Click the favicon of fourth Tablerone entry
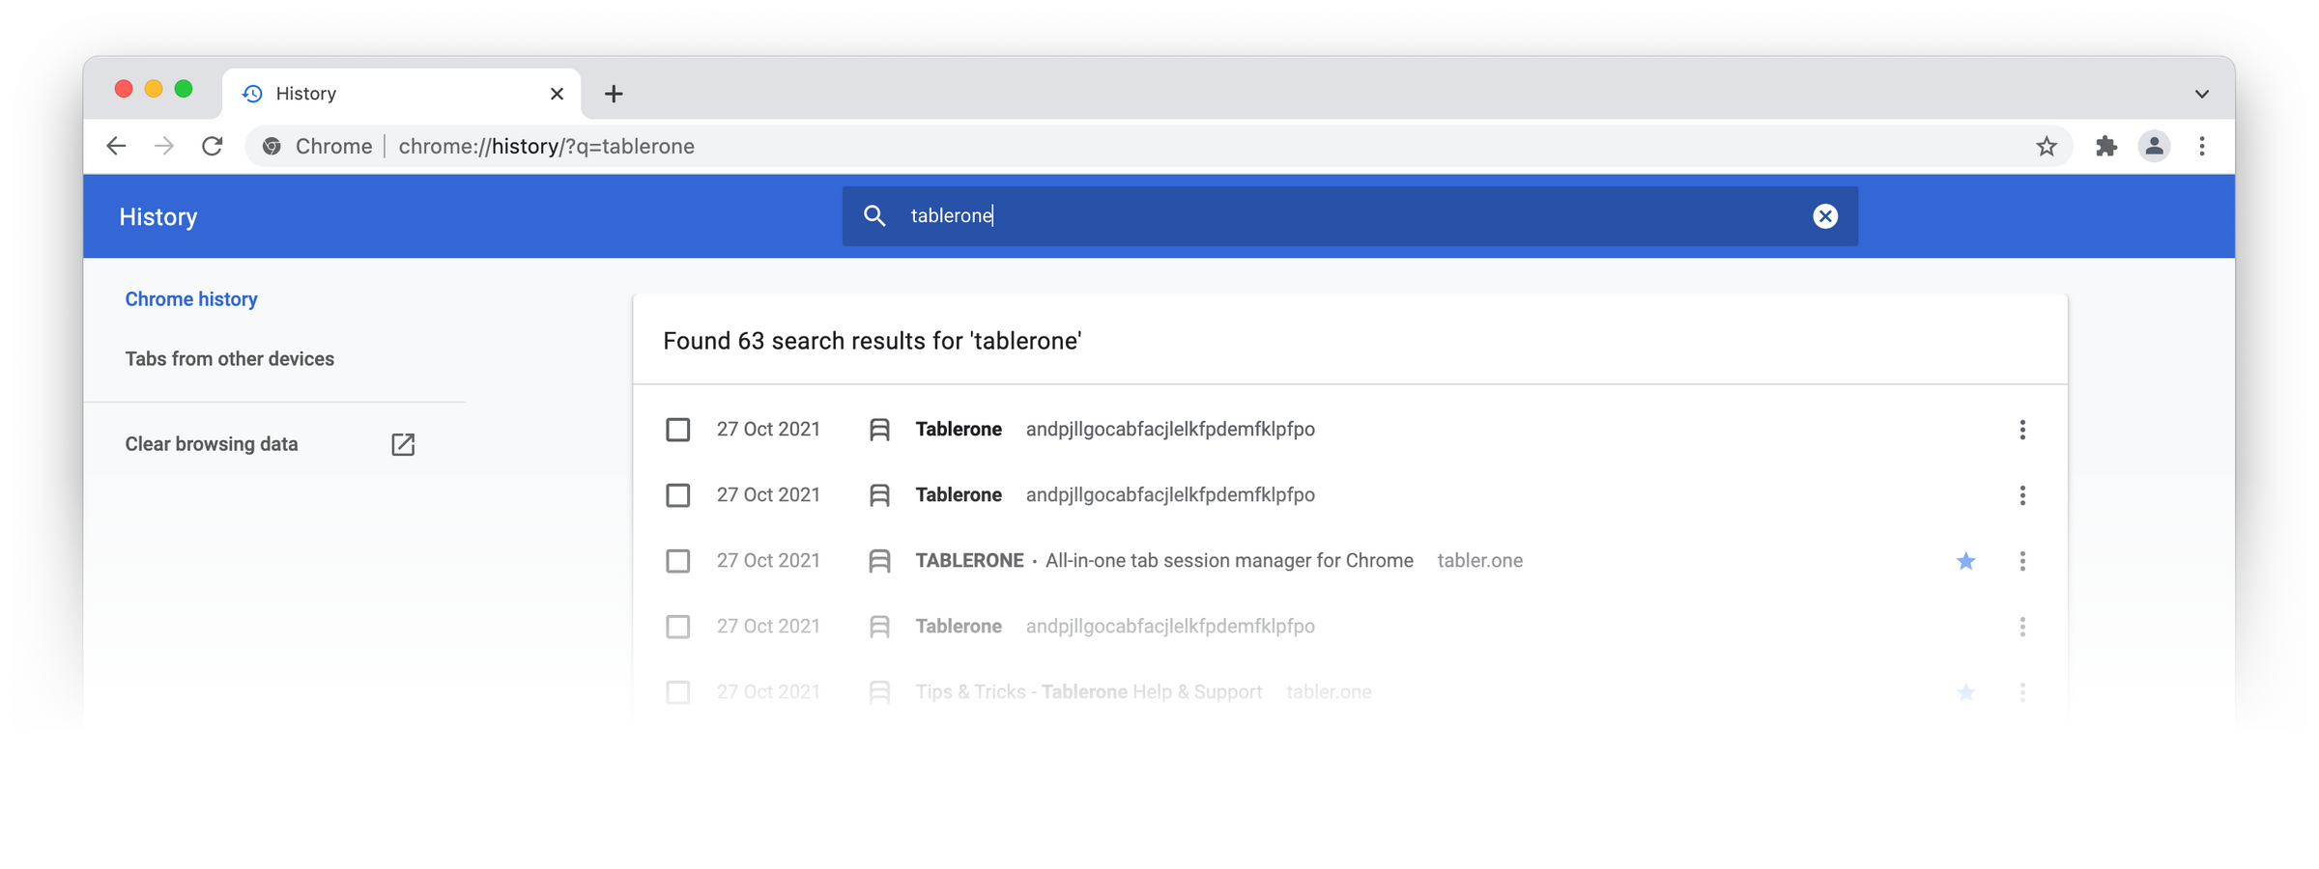 coord(879,627)
